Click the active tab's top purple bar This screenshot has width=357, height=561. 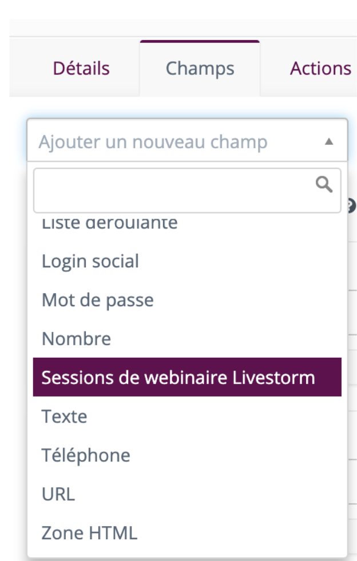[x=200, y=41]
